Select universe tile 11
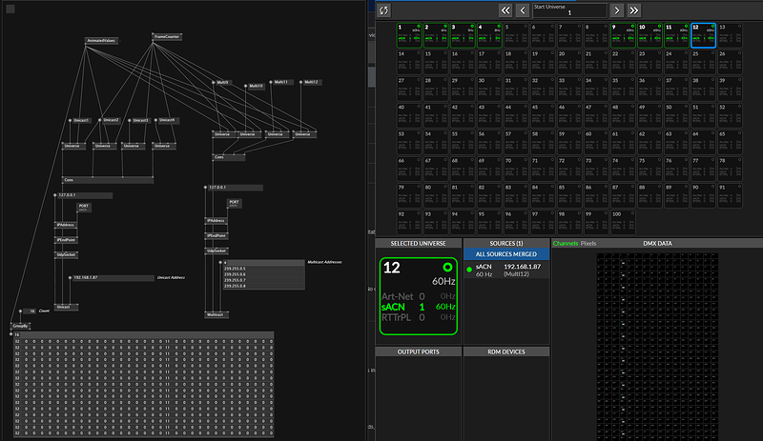 (x=676, y=35)
